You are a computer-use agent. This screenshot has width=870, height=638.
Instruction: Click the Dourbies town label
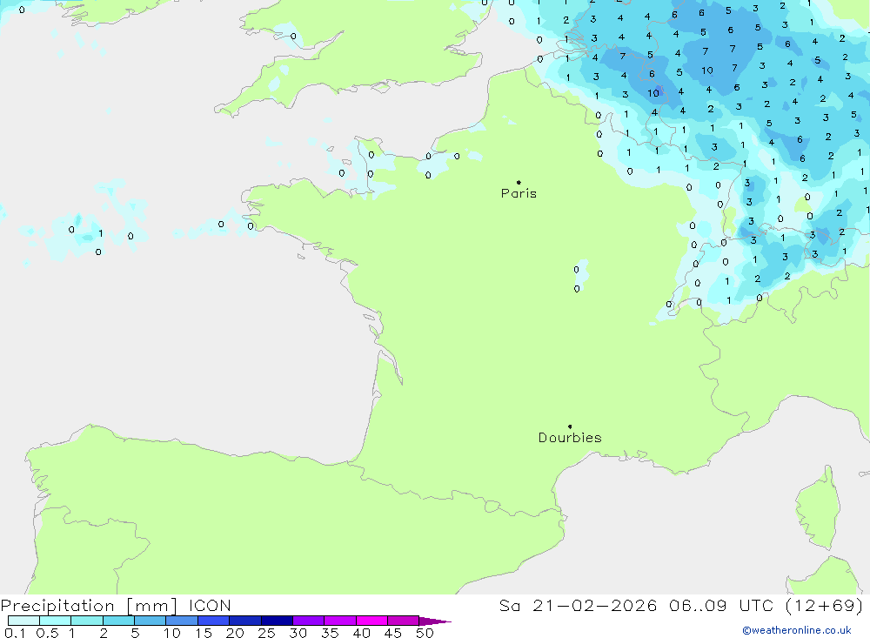(x=570, y=438)
